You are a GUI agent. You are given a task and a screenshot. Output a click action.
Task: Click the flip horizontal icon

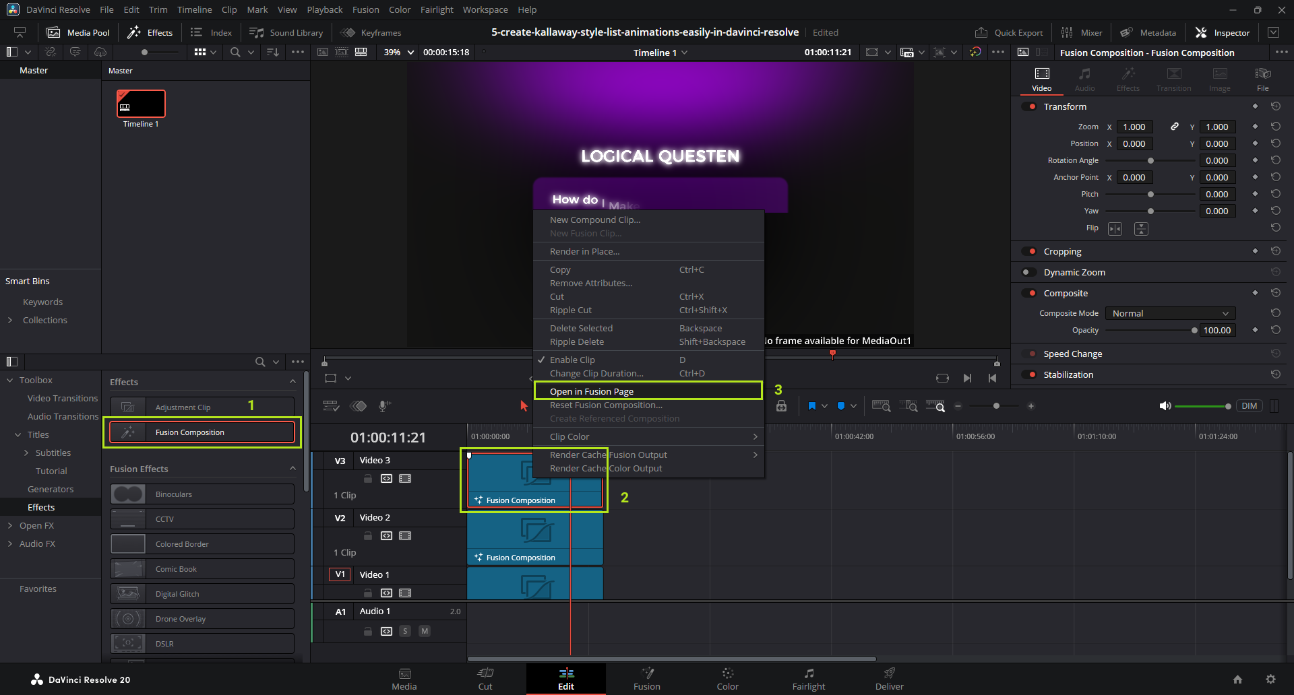[x=1115, y=229]
